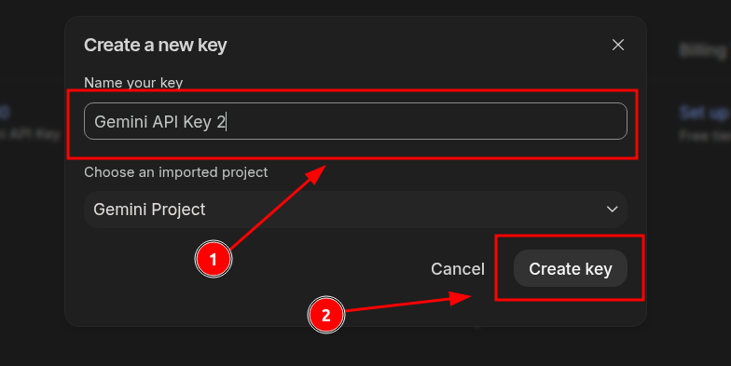Image resolution: width=731 pixels, height=366 pixels.
Task: Open the Gemini Project dropdown
Action: pos(355,210)
